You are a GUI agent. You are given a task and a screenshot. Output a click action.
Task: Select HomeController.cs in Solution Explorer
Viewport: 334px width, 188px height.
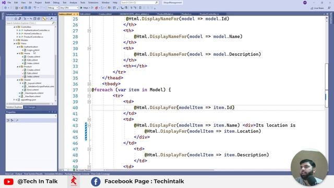33,33
